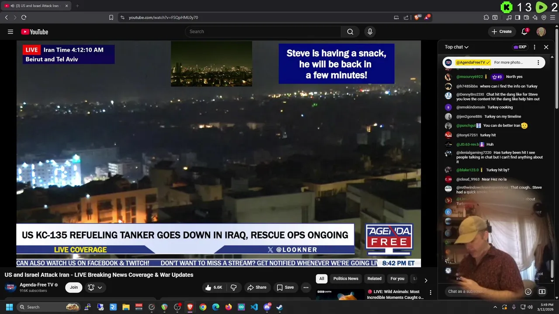Toggle the browser sidebar panel icon
559x314 pixels.
(x=518, y=17)
